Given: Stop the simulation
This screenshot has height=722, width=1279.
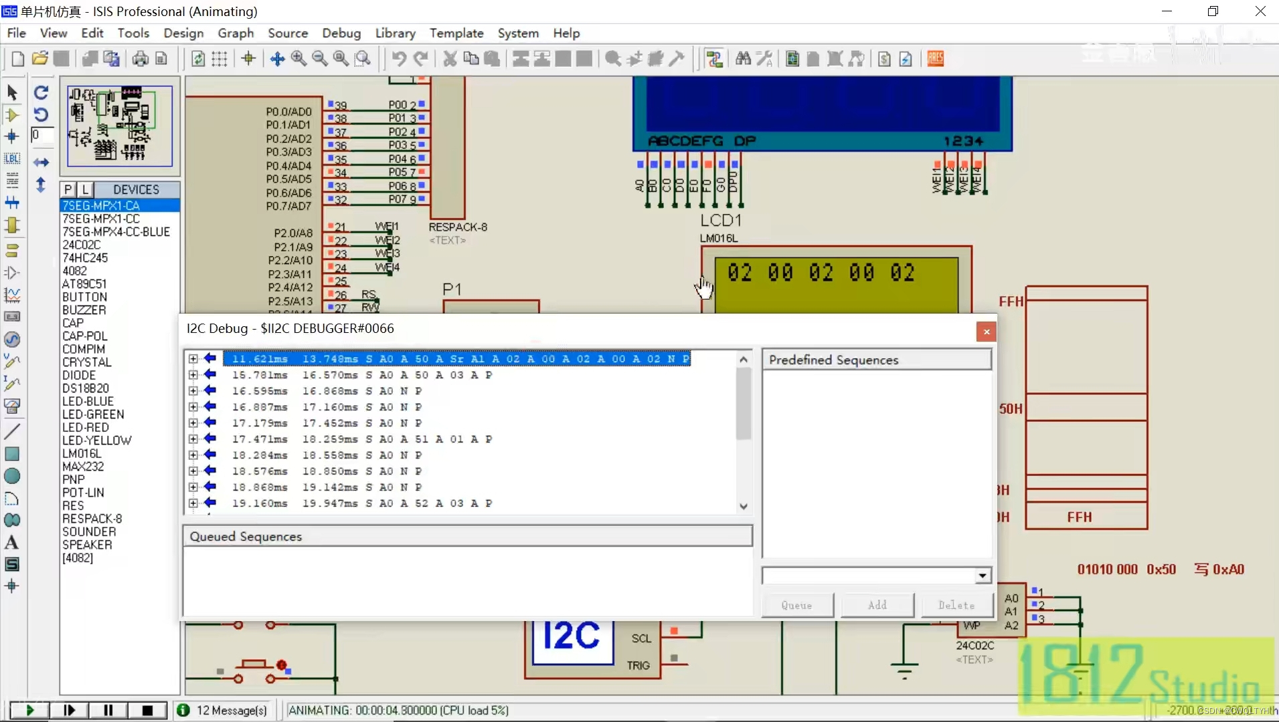Looking at the screenshot, I should 148,710.
